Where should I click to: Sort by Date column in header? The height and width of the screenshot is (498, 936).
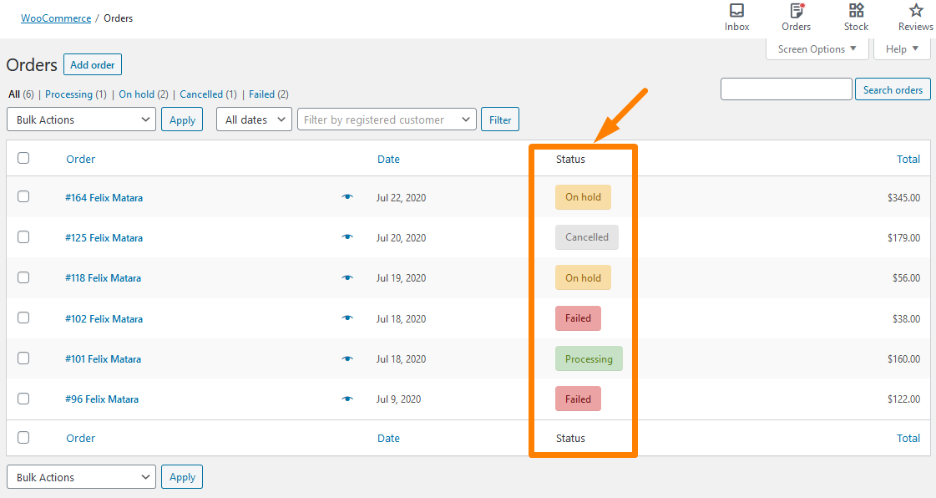(x=388, y=159)
